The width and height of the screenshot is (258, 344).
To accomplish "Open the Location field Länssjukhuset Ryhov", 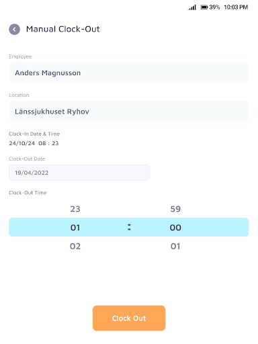I will (129, 112).
